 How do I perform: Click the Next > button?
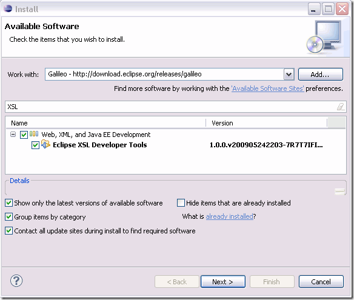click(x=223, y=281)
